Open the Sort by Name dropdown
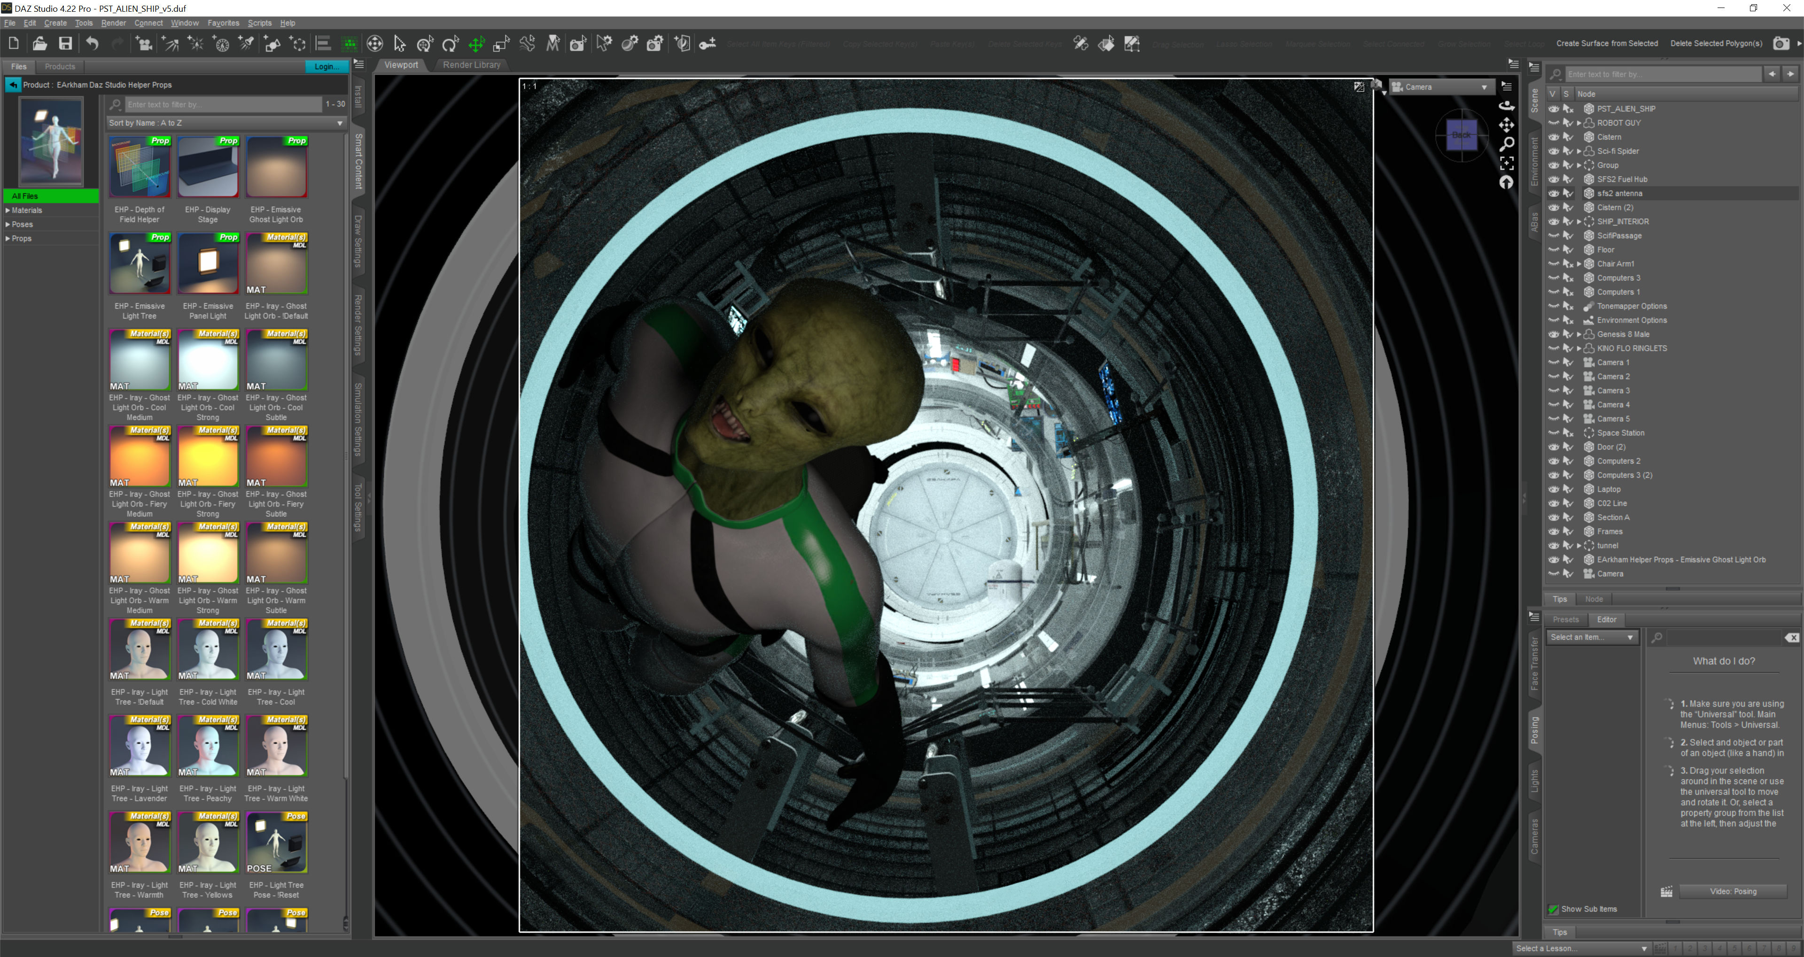 [x=226, y=123]
